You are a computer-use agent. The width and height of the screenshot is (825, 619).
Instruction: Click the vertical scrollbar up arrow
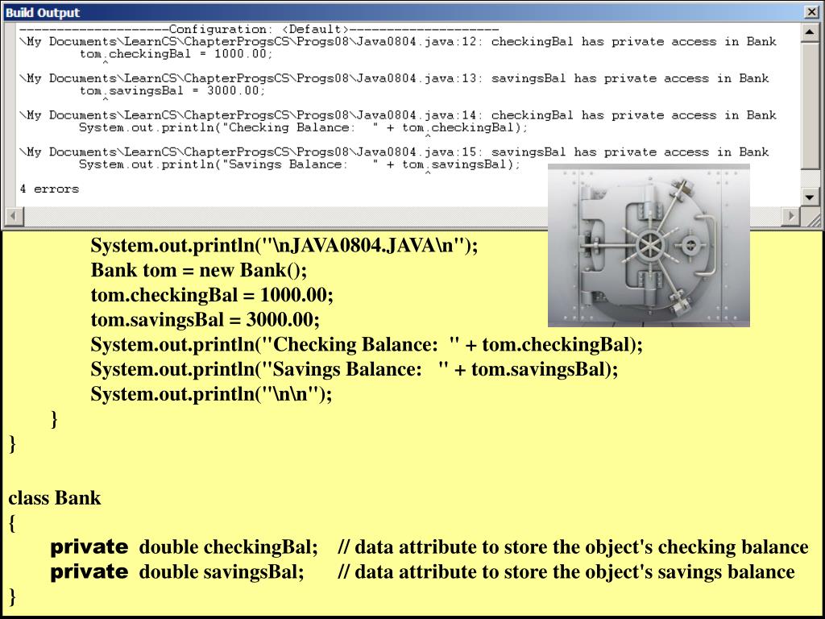coord(810,33)
